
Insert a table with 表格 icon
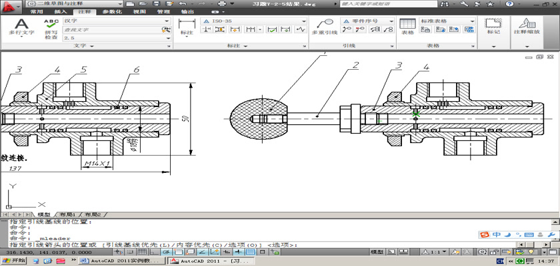point(407,27)
